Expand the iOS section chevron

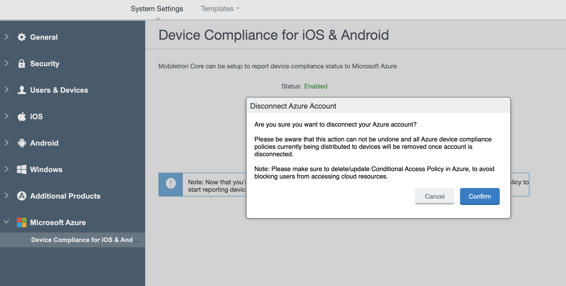pyautogui.click(x=7, y=116)
